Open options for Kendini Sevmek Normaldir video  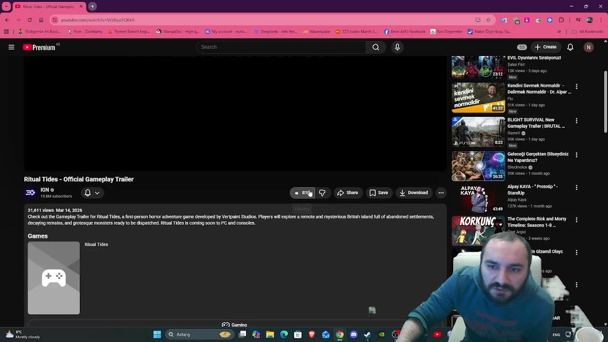[577, 87]
